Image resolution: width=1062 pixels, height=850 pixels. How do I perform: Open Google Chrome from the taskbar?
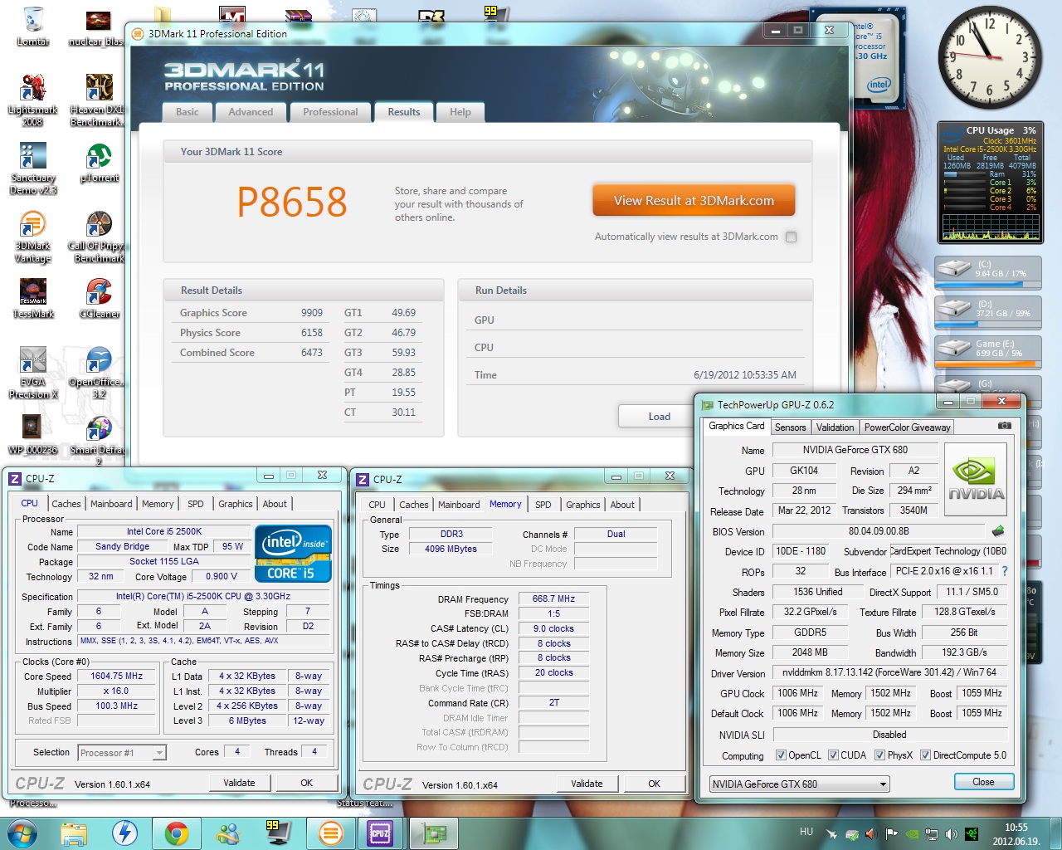pos(177,833)
